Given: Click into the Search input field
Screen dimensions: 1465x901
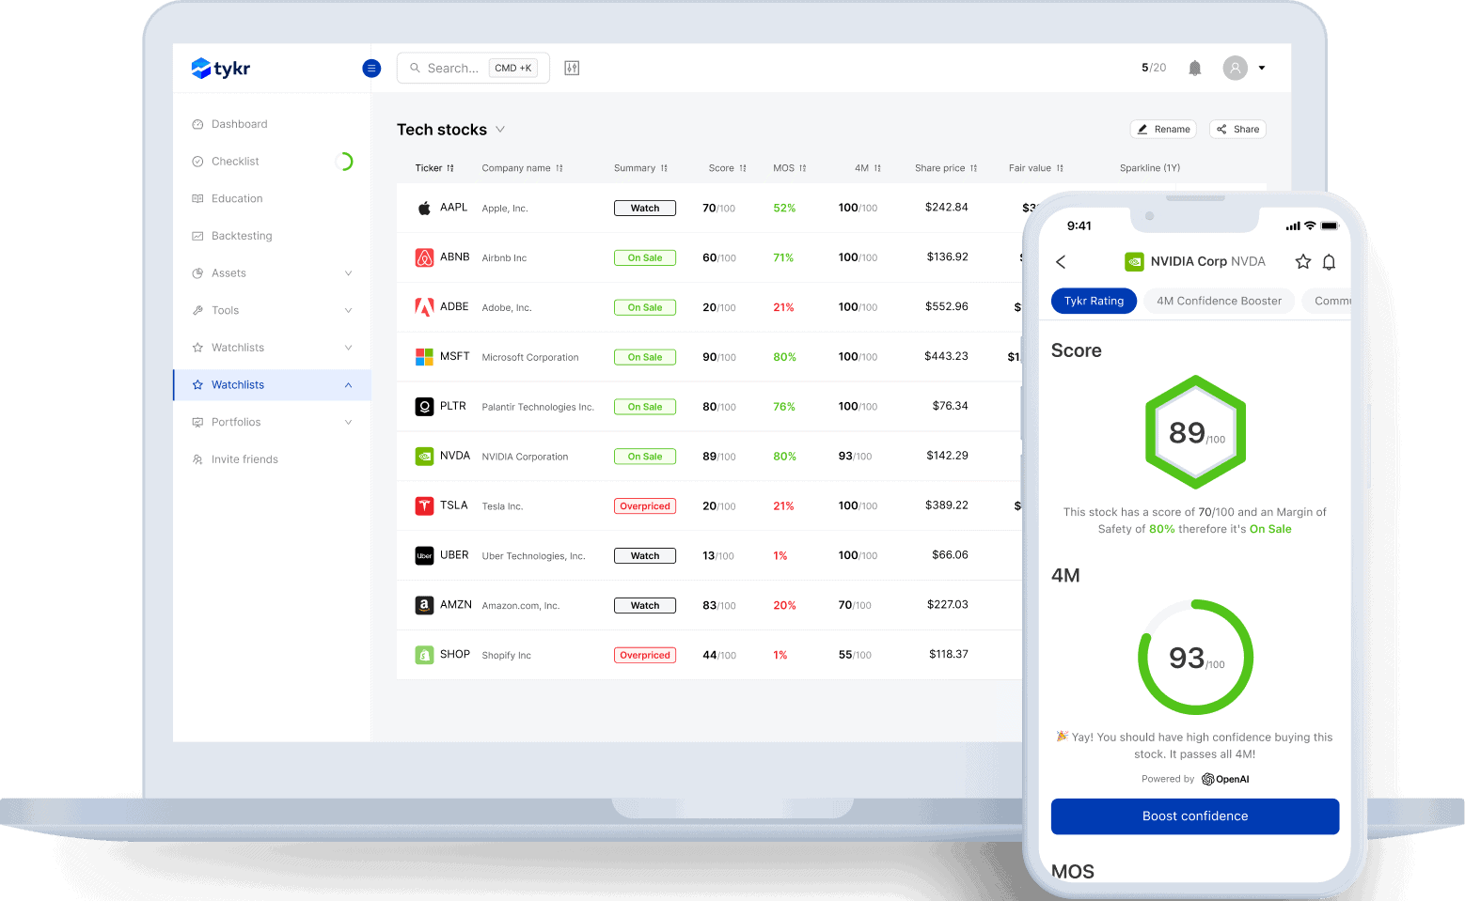Looking at the screenshot, I should point(452,68).
